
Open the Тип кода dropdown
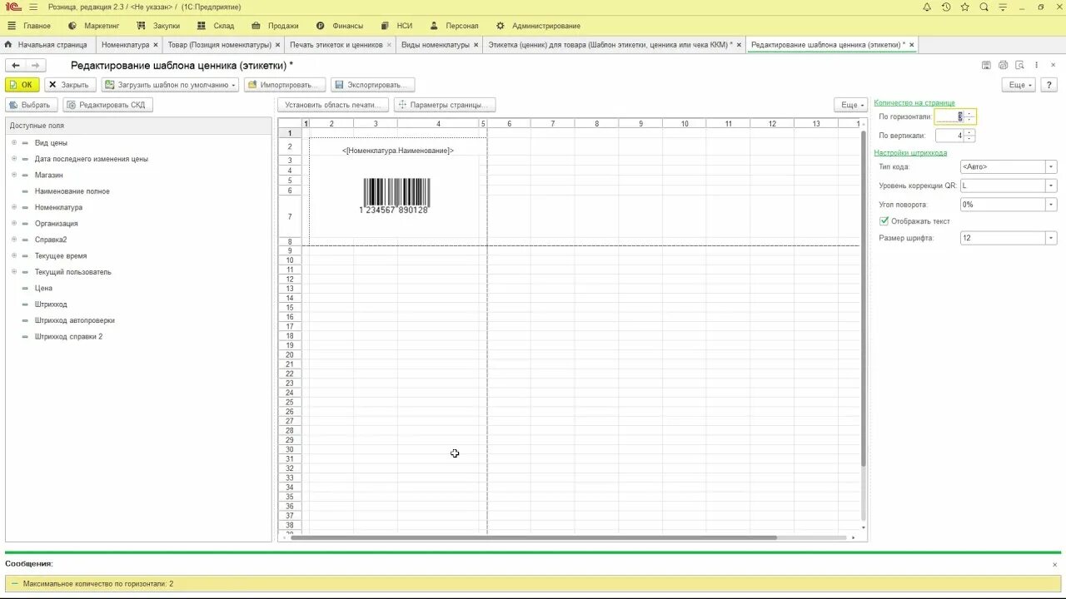click(x=1051, y=167)
